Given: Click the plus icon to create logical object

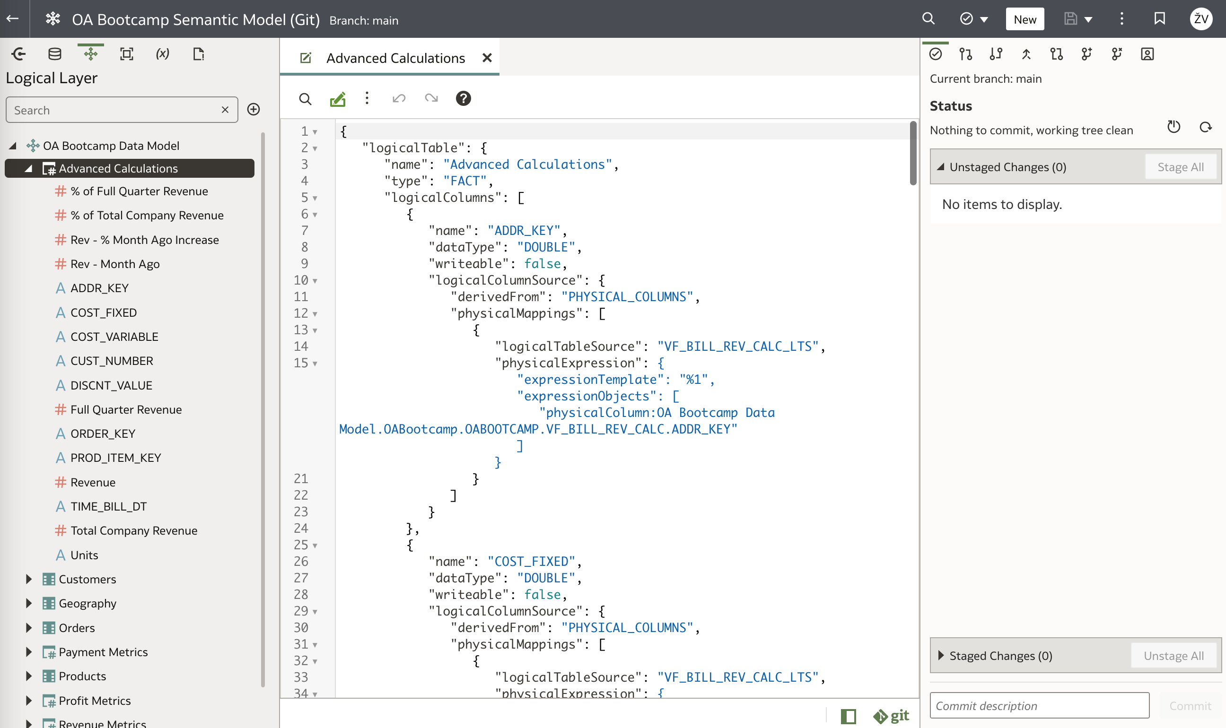Looking at the screenshot, I should (253, 109).
